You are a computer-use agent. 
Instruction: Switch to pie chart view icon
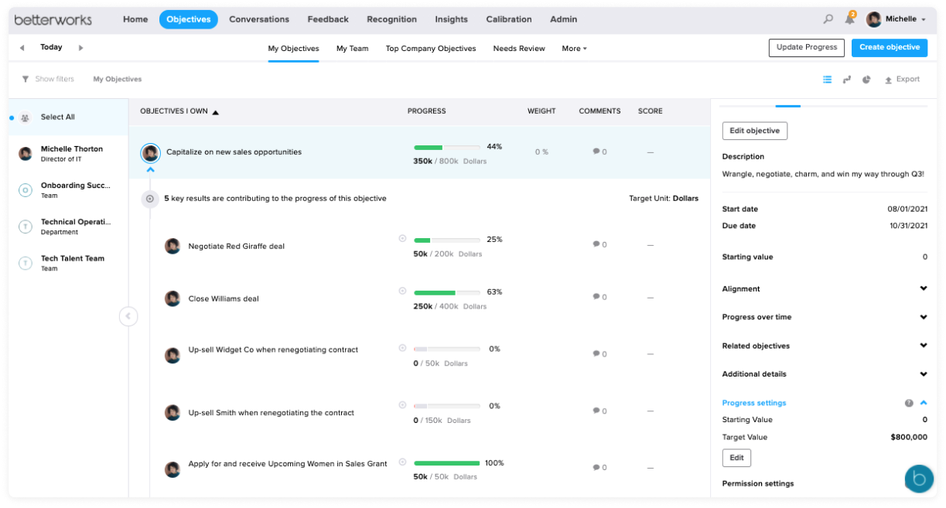coord(867,79)
